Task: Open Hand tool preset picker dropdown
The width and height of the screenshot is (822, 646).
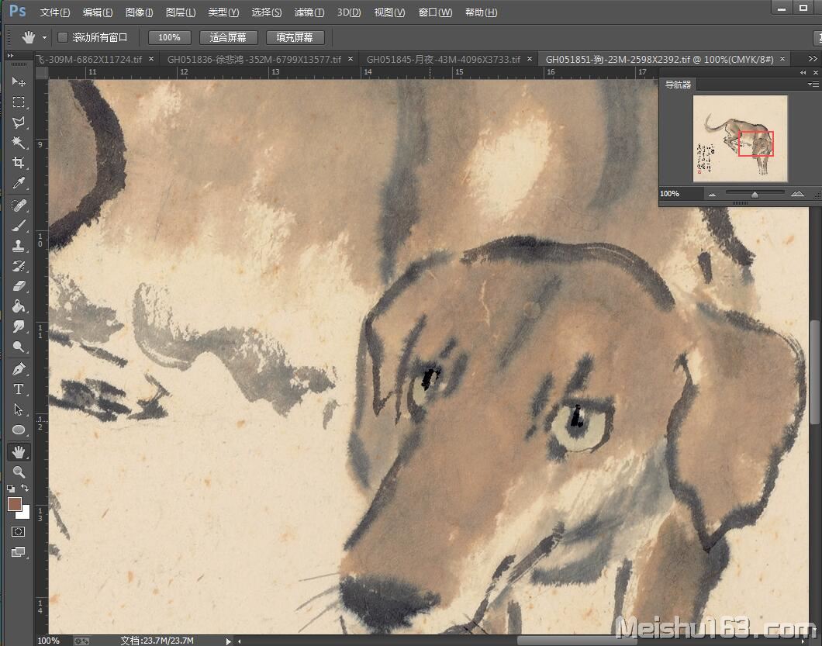Action: point(44,38)
